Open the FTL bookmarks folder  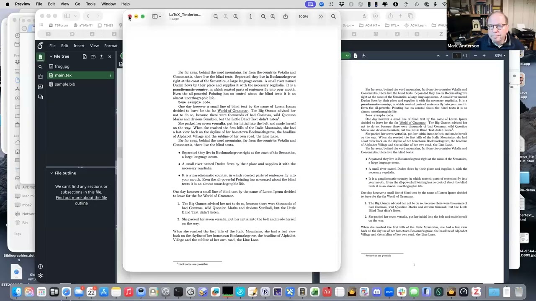pos(392,26)
